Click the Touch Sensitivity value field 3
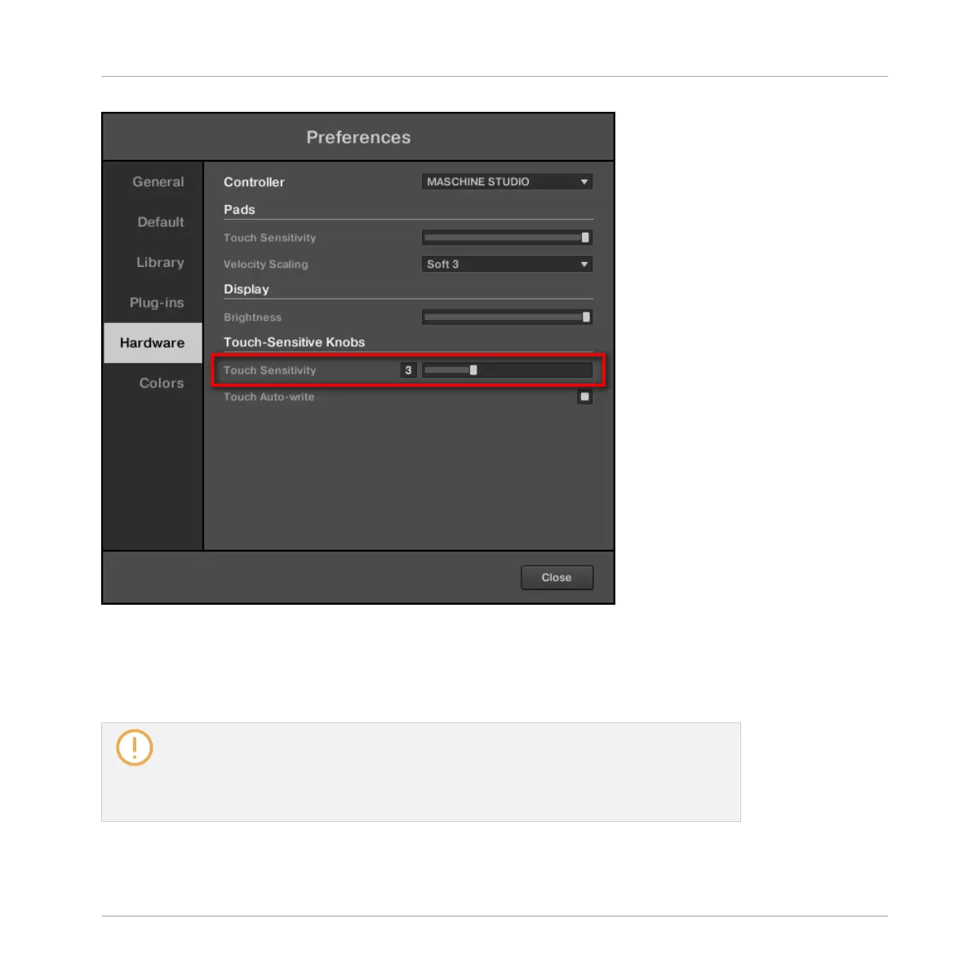 pyautogui.click(x=408, y=370)
